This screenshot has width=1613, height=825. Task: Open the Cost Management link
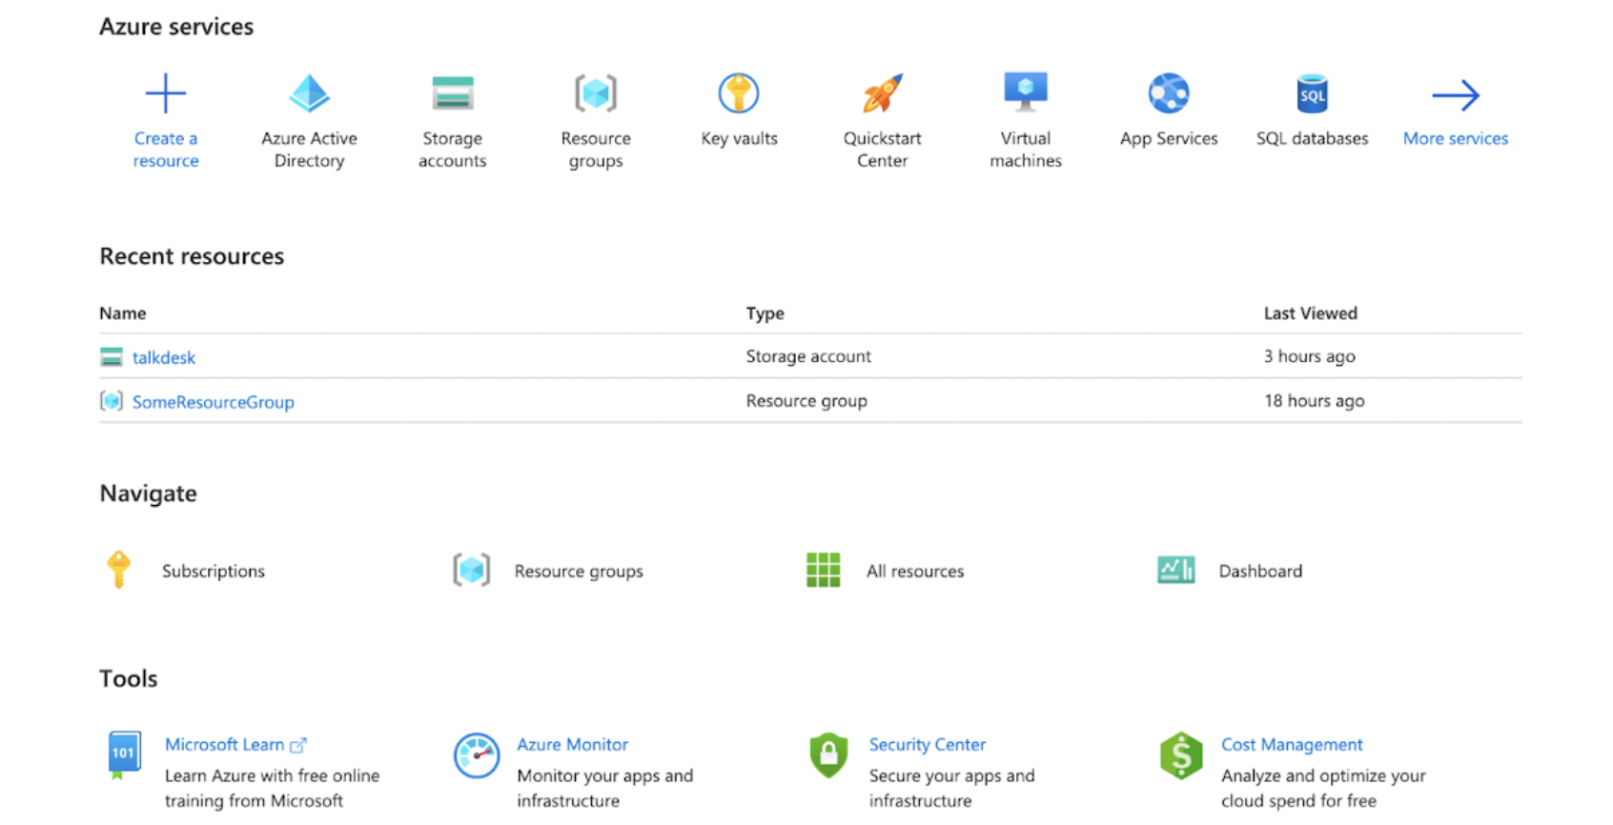tap(1292, 744)
